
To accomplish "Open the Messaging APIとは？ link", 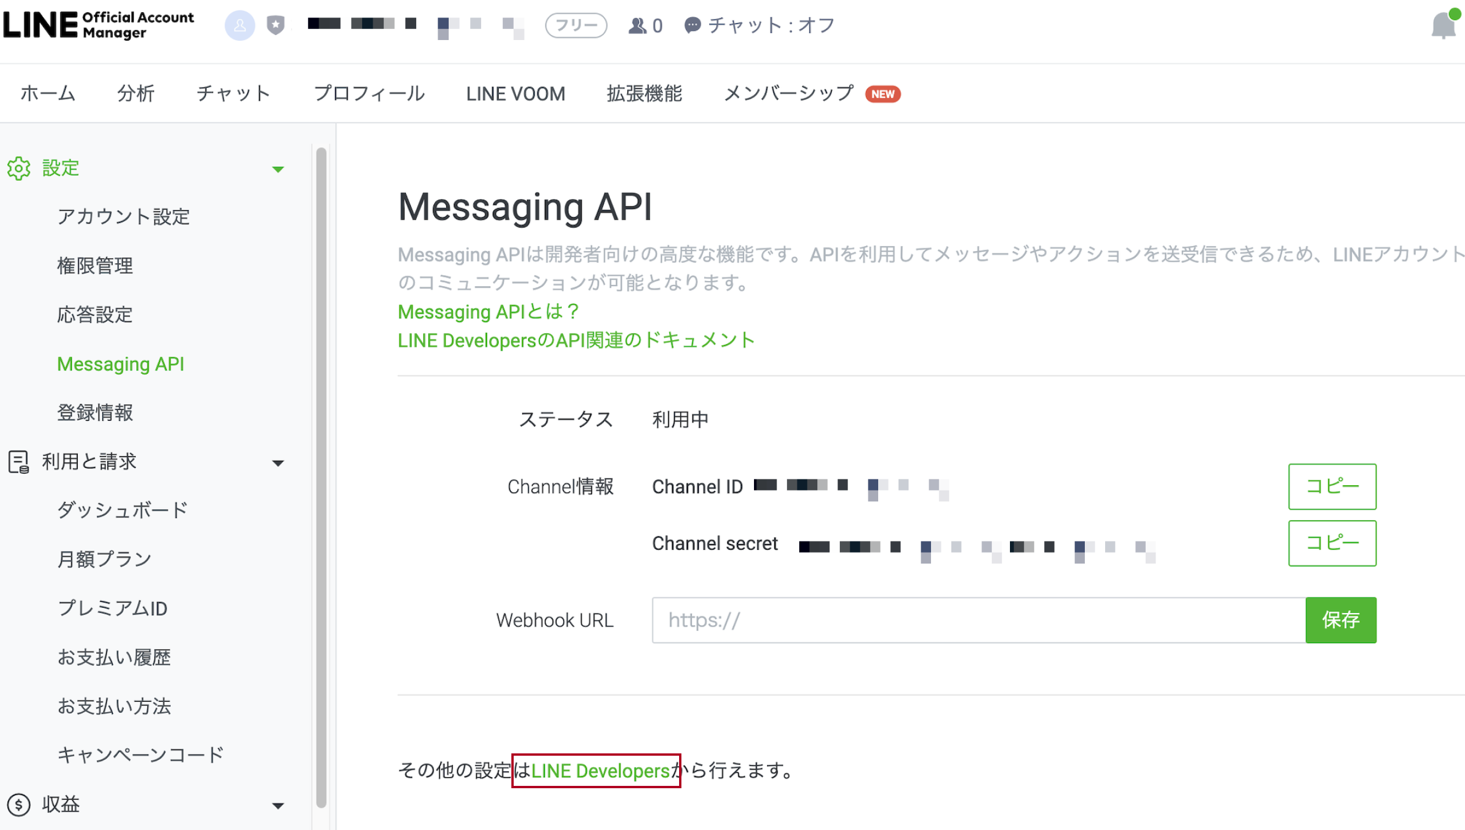I will tap(488, 312).
